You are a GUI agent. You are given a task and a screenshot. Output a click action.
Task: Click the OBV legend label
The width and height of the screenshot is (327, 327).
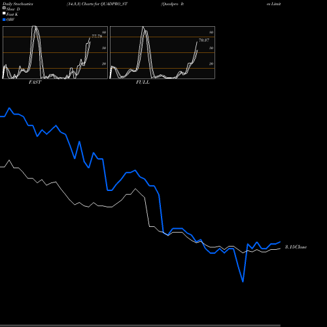tap(10, 20)
